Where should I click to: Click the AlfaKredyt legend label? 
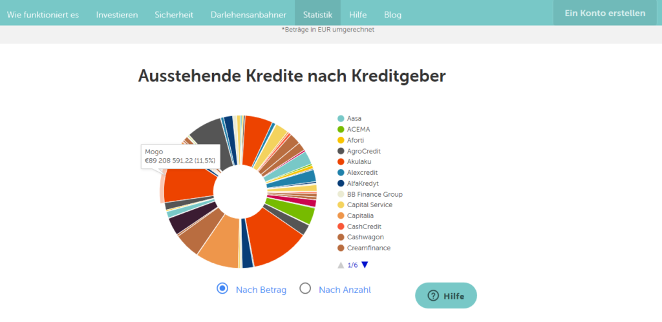[363, 183]
